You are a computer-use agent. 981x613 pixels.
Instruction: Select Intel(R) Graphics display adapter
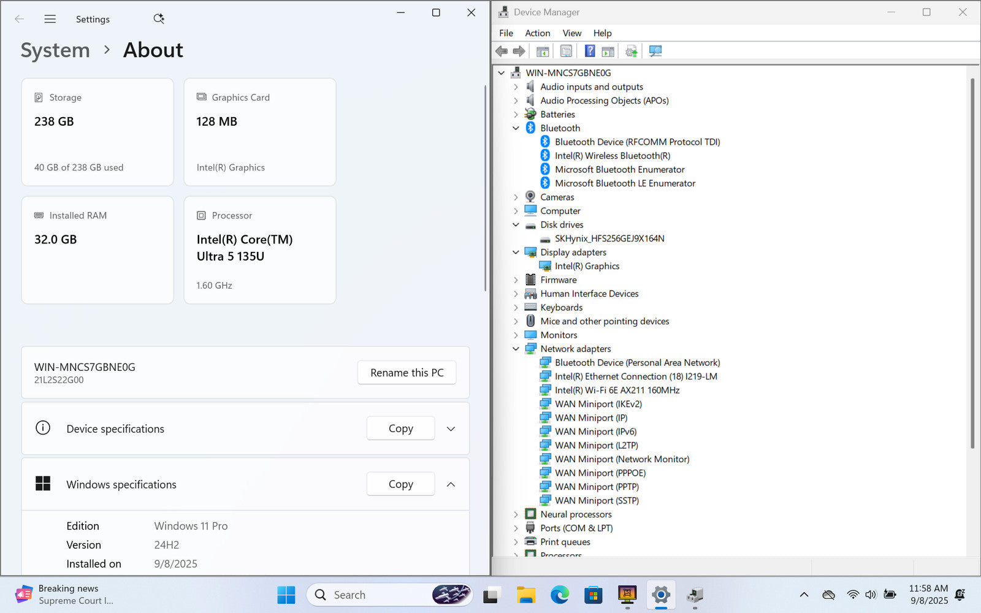tap(587, 266)
